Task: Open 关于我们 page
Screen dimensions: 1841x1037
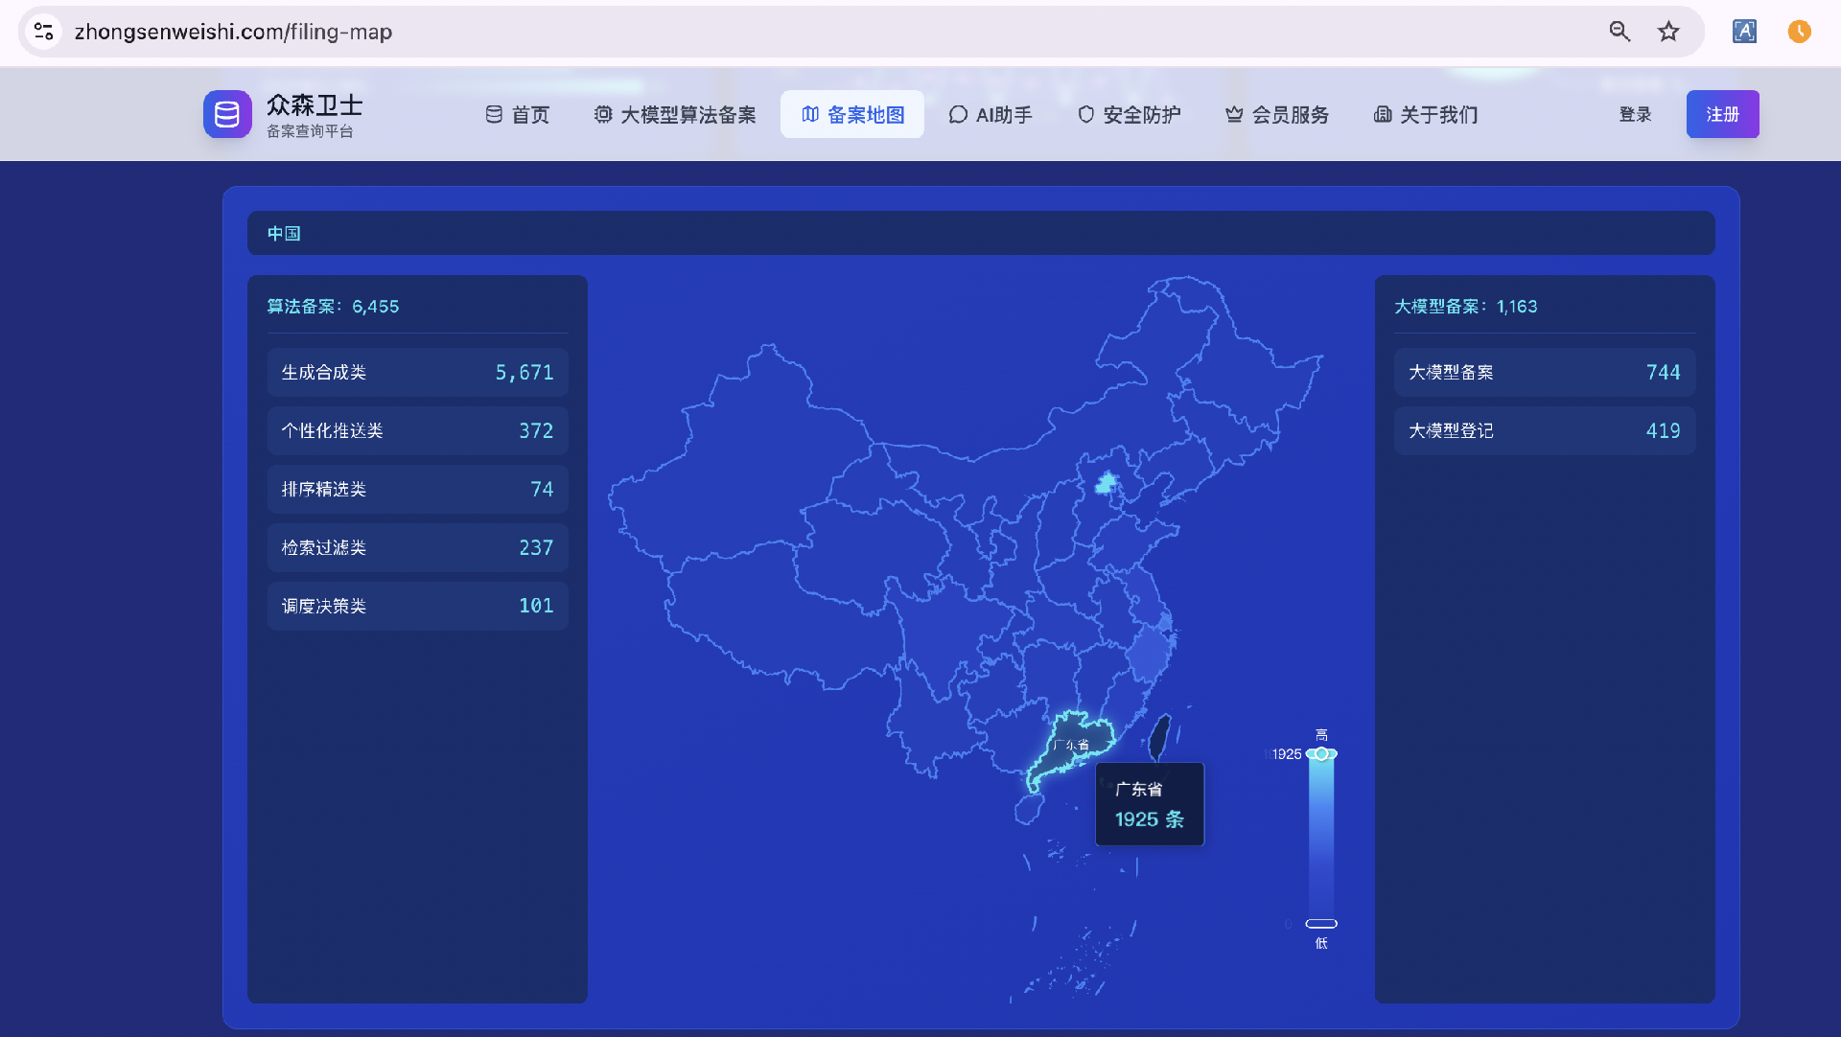Action: (1426, 115)
